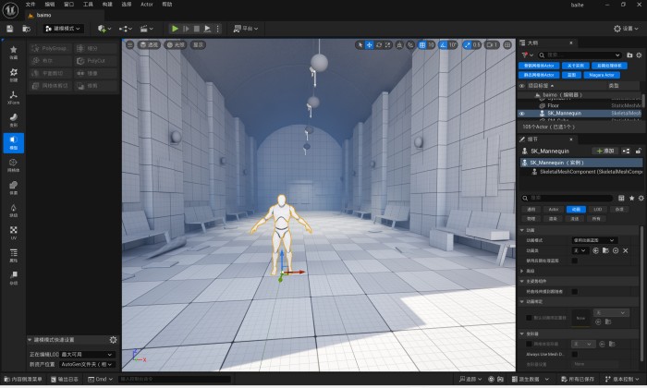Click the green Play button
The height and width of the screenshot is (388, 647).
(175, 29)
